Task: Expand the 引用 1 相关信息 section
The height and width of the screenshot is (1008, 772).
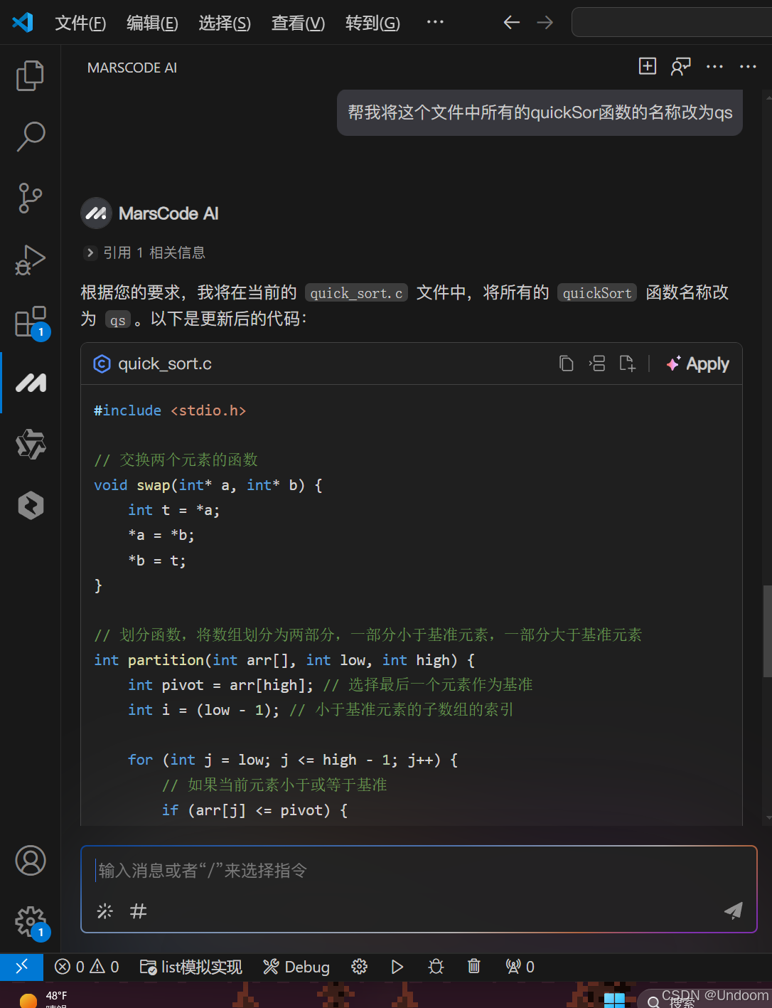Action: point(144,253)
